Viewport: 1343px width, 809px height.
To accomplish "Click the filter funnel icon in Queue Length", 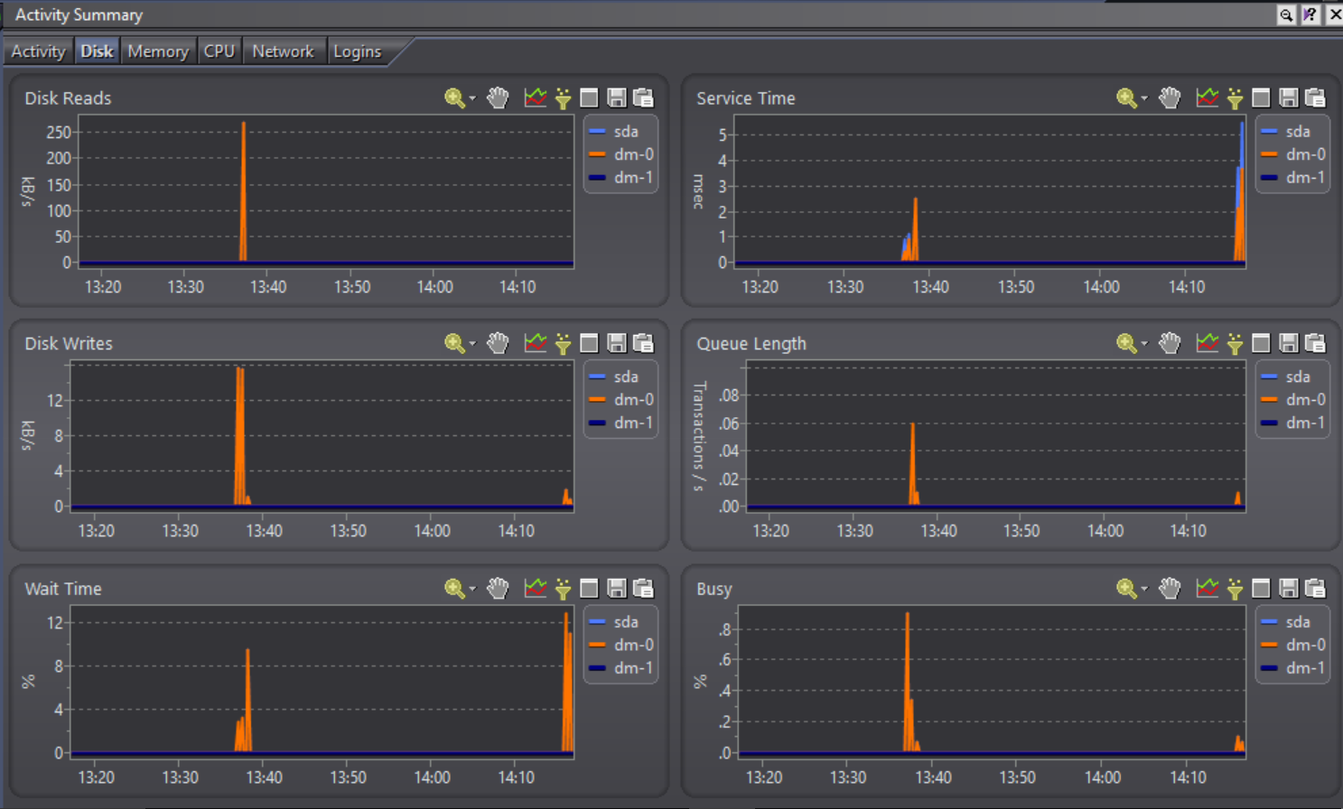I will (1235, 343).
